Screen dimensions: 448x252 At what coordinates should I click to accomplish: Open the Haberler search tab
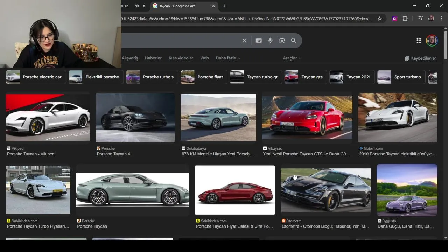tap(153, 58)
